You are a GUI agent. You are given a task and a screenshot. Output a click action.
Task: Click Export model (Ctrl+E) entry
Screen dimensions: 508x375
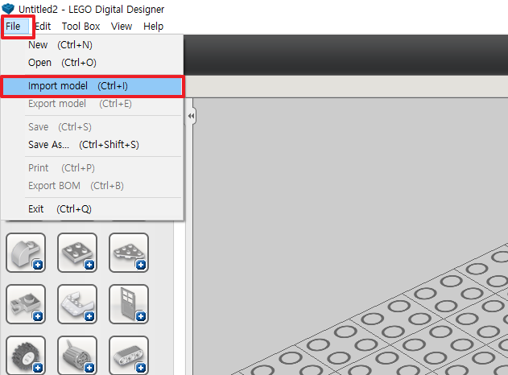click(x=92, y=104)
